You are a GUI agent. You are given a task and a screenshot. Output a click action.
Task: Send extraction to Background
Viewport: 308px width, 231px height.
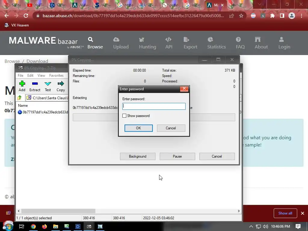[138, 156]
